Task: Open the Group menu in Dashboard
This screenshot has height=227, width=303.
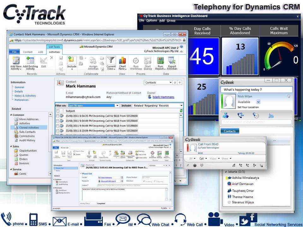Action: (171, 20)
